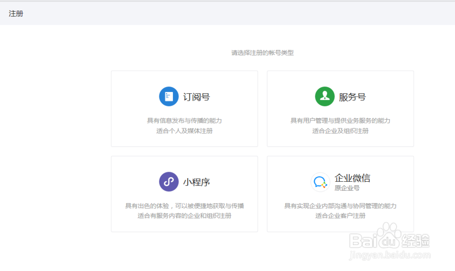455x271 pixels.
Task: Click the 适合有服务内容的企业和组织注册 text line
Action: pyautogui.click(x=184, y=216)
